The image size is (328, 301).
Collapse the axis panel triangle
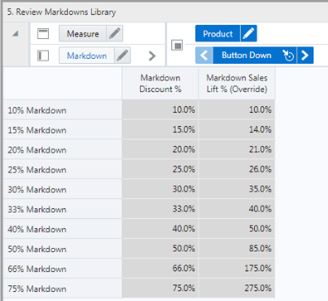[x=16, y=34]
